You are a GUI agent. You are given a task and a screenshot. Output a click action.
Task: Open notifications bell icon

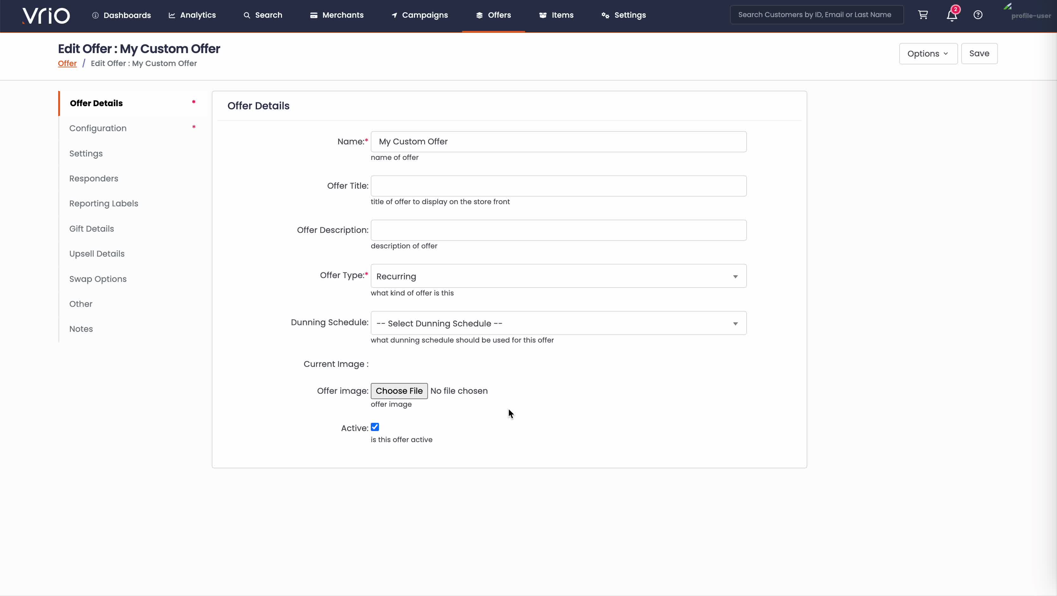point(952,15)
